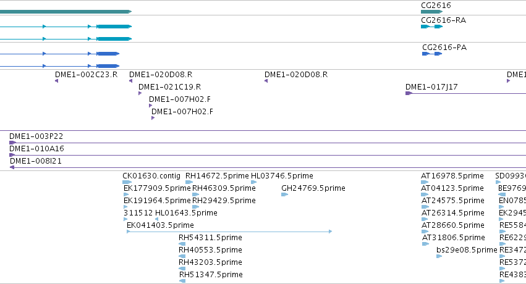
Task: Select the CG2616-RA transcript glyph
Action: 431,27
